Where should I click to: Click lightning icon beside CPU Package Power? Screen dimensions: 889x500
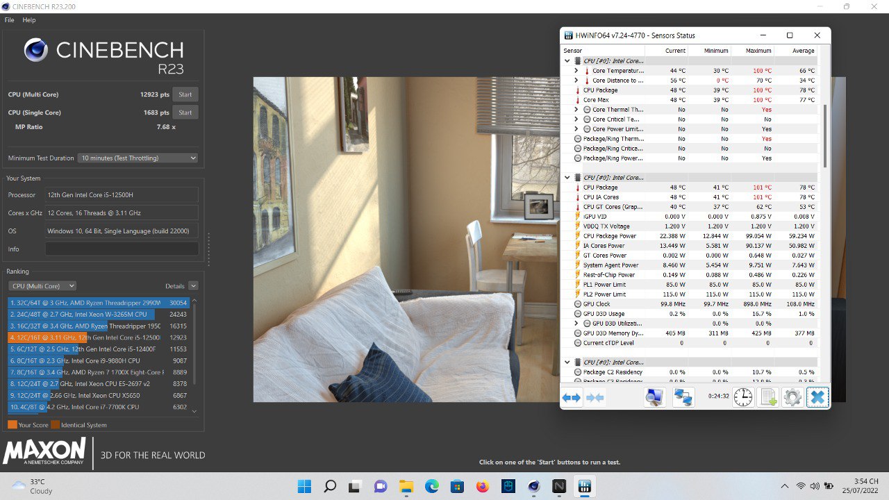point(577,236)
